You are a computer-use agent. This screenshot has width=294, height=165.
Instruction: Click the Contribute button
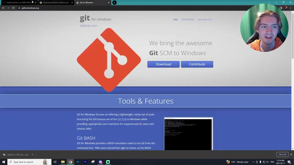pos(197,64)
